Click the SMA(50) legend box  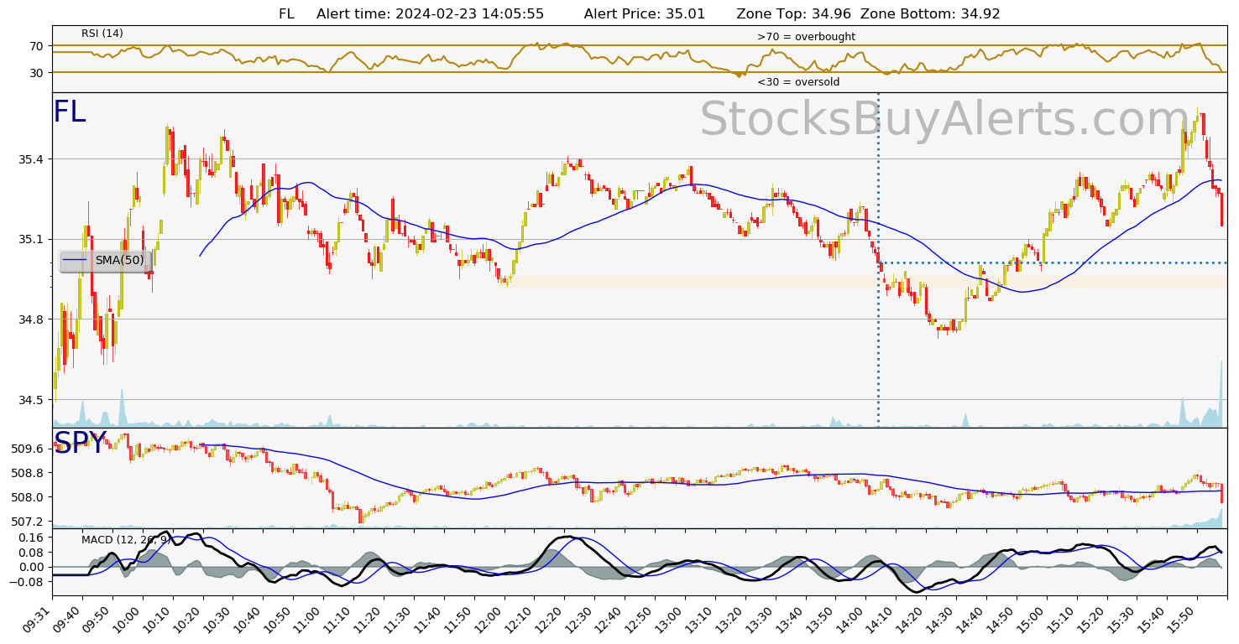(x=105, y=261)
